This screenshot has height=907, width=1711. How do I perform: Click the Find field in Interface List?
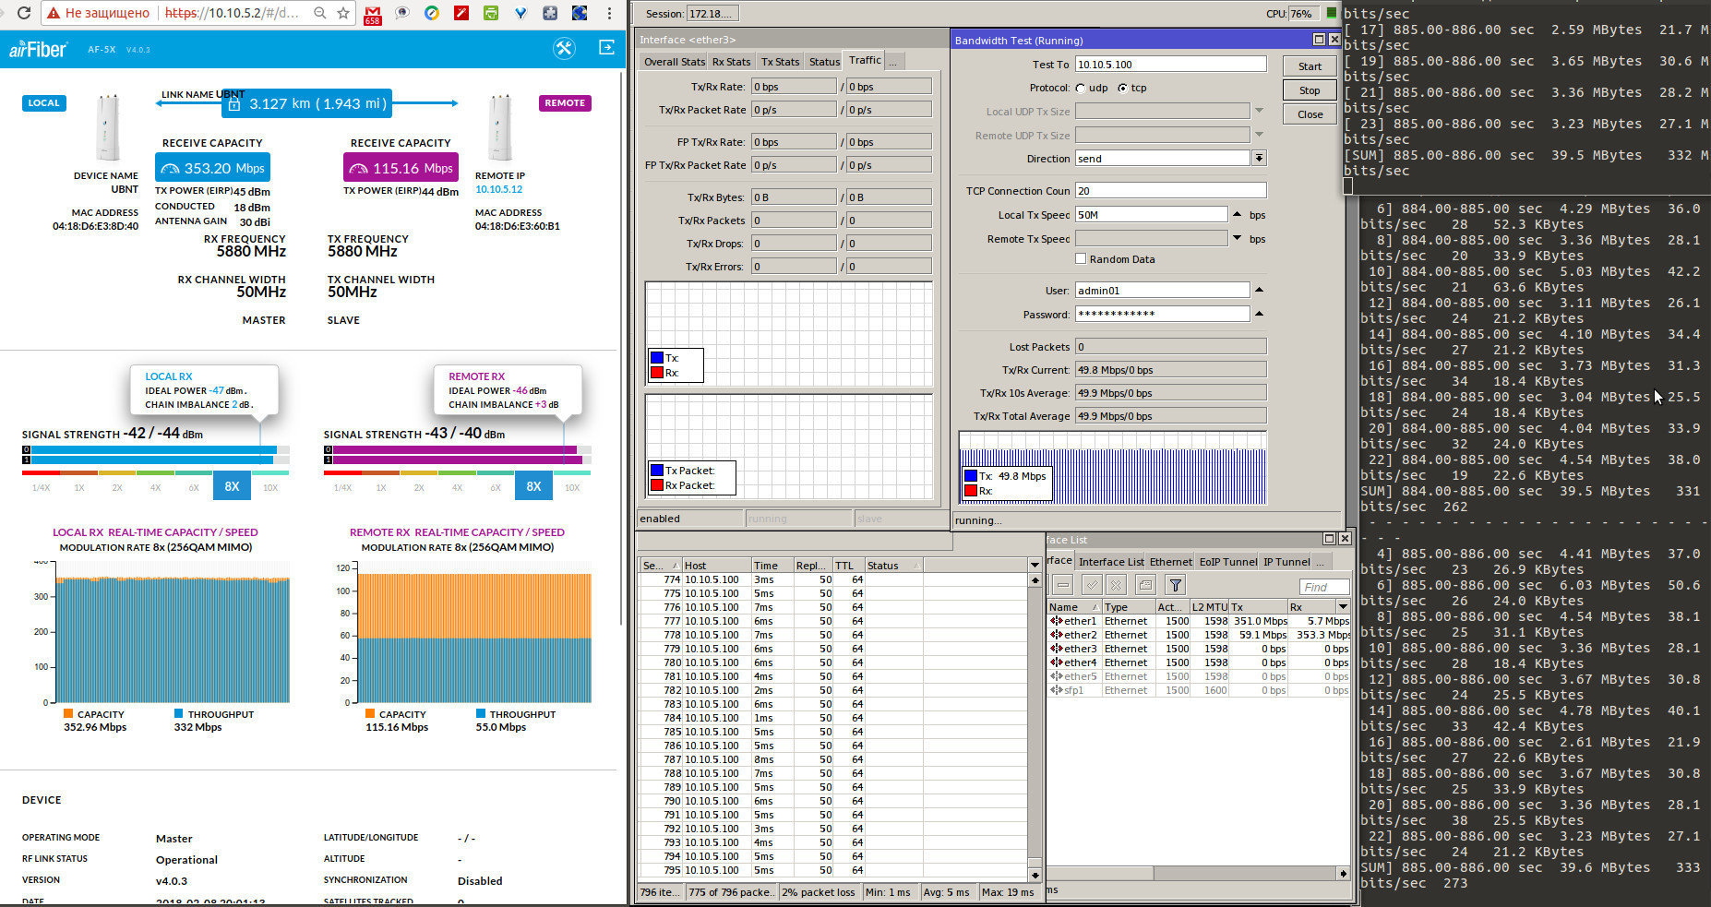click(x=1322, y=587)
